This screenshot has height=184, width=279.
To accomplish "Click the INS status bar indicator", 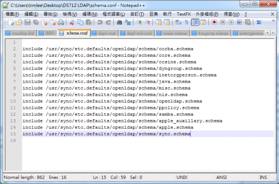I will [x=263, y=177].
